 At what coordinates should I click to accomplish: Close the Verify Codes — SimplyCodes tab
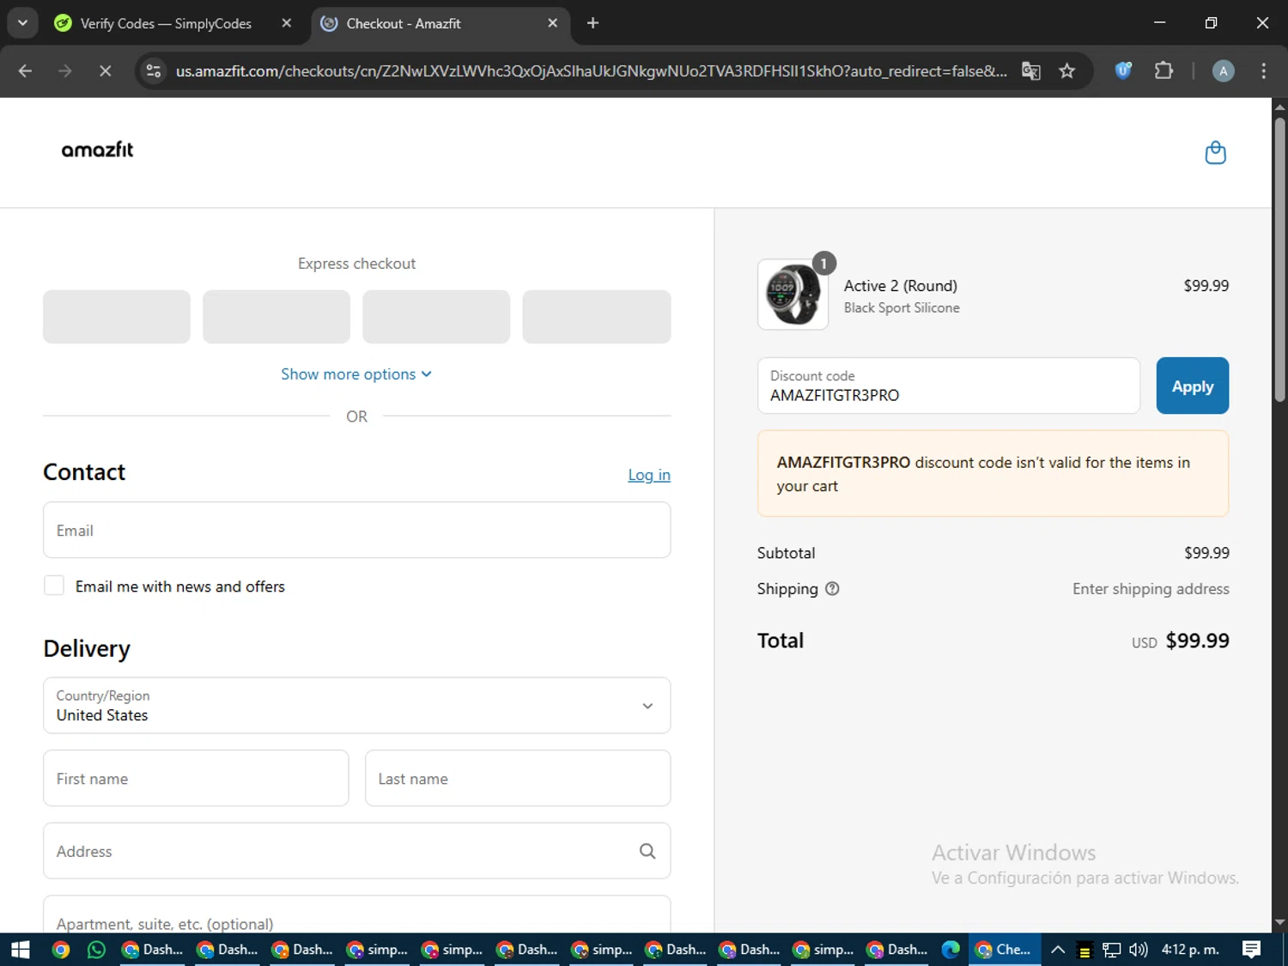pos(287,23)
